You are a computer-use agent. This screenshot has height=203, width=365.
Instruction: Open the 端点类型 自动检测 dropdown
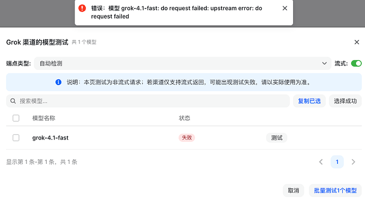(x=182, y=63)
